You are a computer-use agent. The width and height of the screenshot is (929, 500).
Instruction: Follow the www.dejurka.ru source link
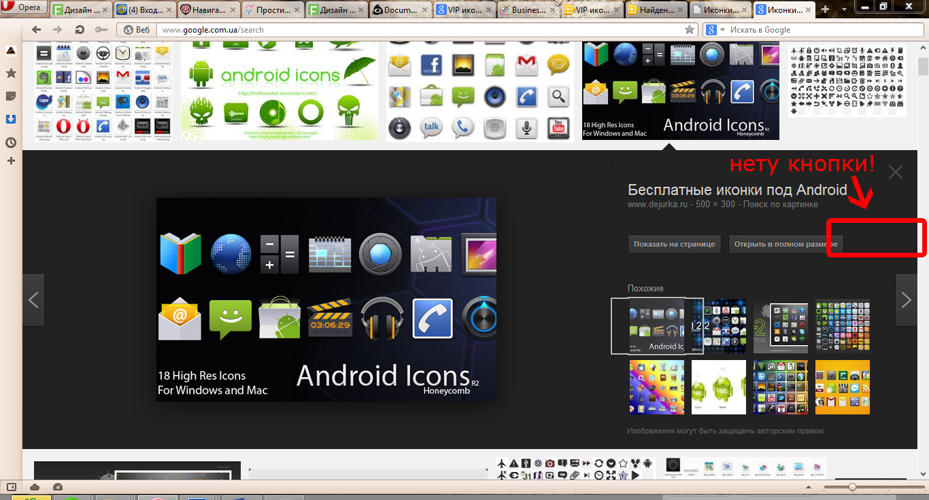click(656, 204)
